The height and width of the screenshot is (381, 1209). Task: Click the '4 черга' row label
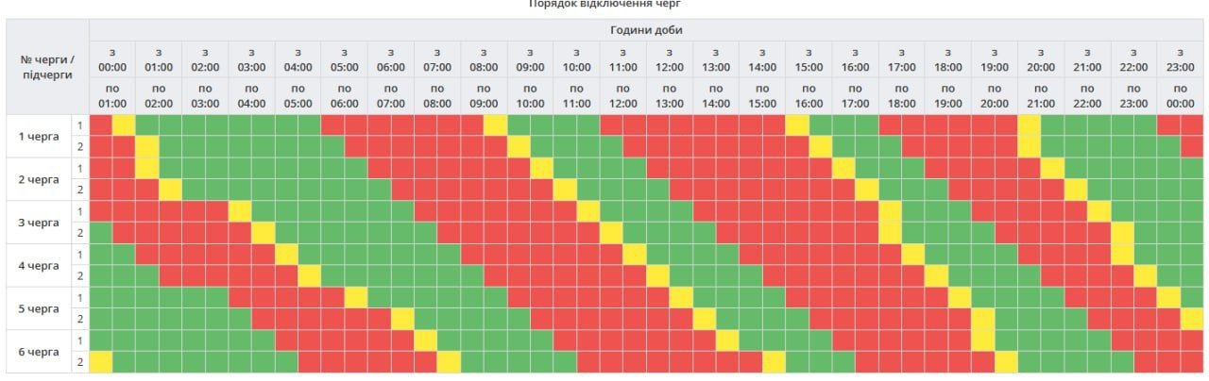pyautogui.click(x=40, y=266)
